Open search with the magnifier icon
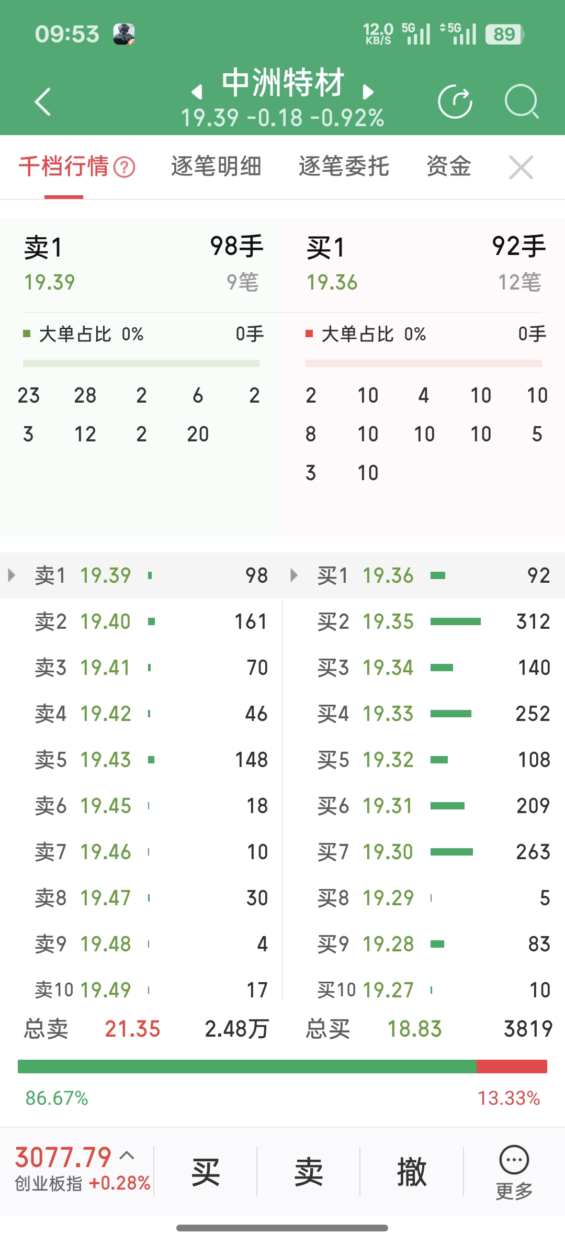 (522, 101)
